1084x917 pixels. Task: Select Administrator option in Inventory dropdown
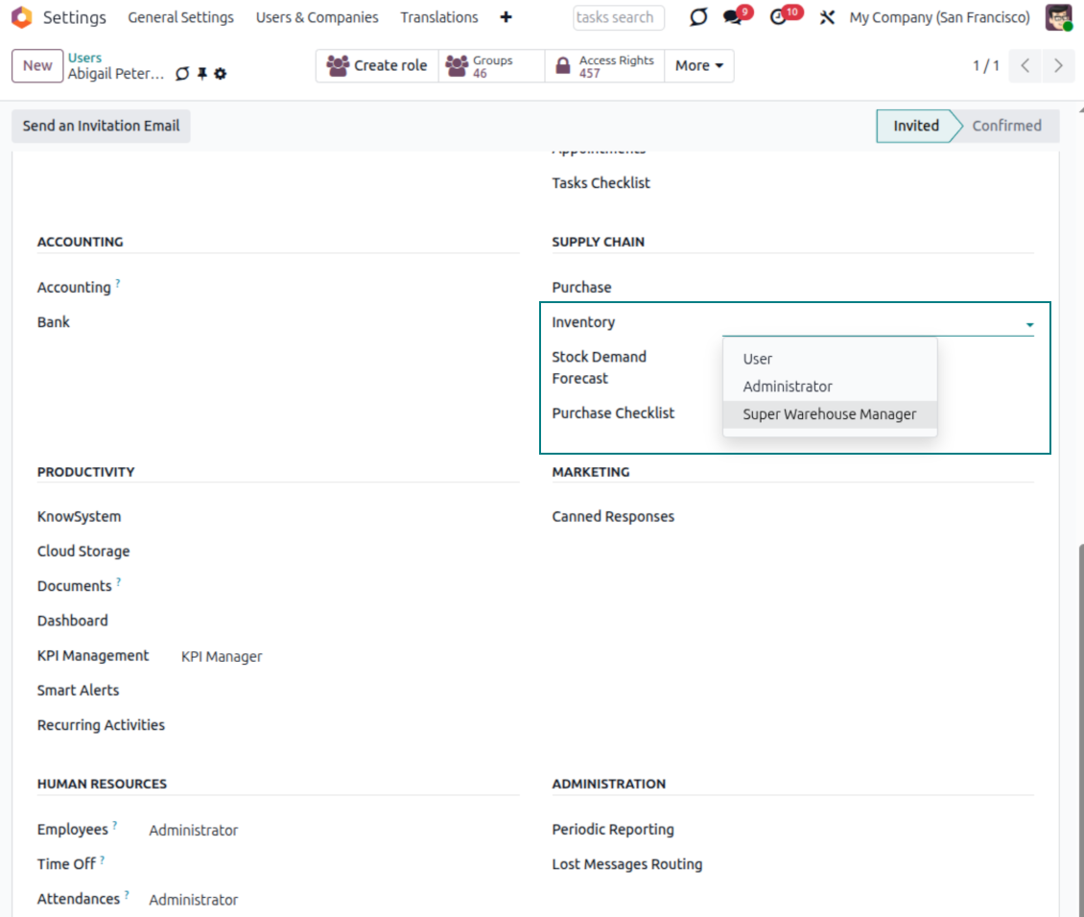click(787, 387)
